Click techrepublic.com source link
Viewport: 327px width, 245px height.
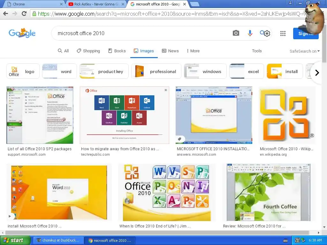point(95,154)
